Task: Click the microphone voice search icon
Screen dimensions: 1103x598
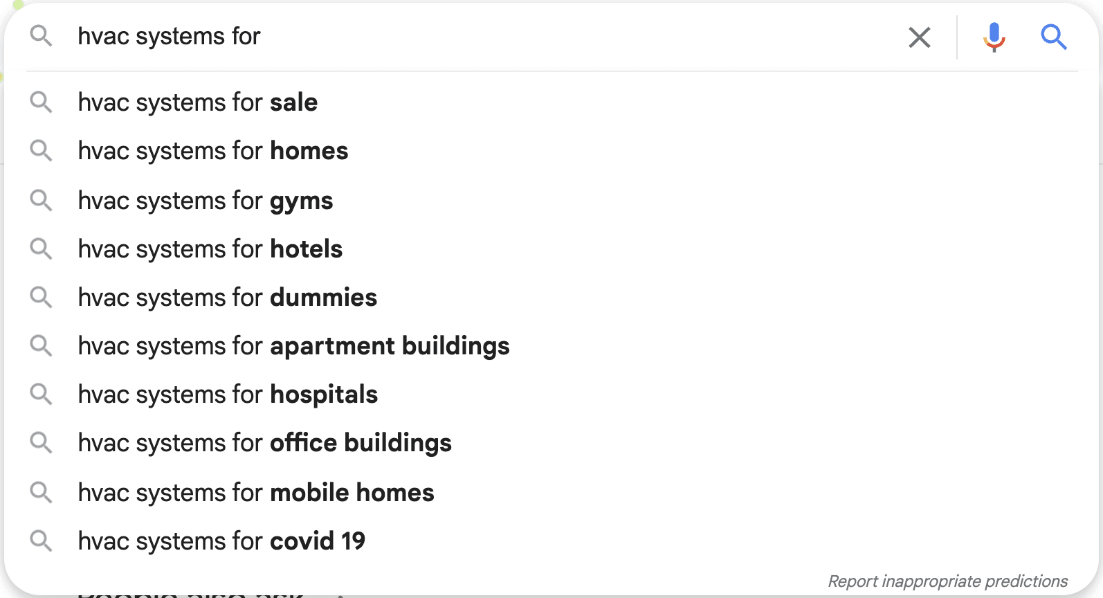Action: tap(994, 38)
